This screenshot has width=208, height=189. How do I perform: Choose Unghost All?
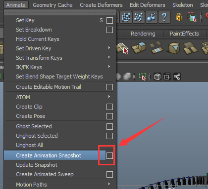click(60, 145)
